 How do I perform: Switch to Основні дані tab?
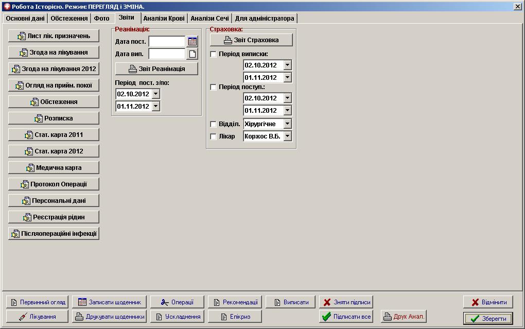[25, 19]
